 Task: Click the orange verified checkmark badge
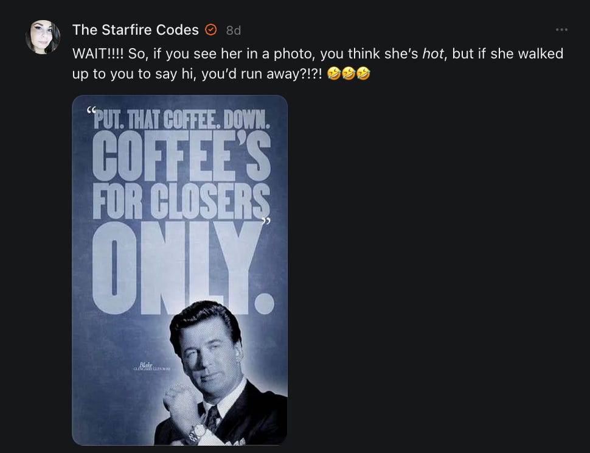(210, 30)
